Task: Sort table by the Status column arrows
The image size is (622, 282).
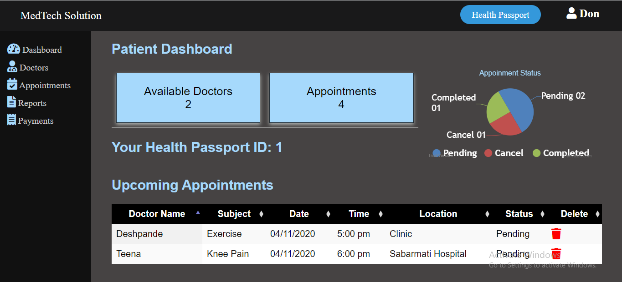Action: click(542, 214)
